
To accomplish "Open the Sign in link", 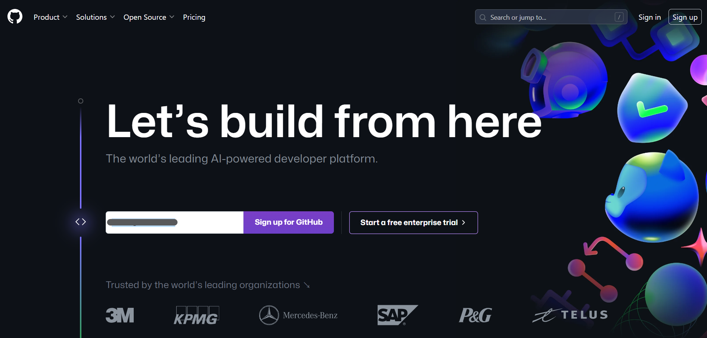I will [649, 17].
